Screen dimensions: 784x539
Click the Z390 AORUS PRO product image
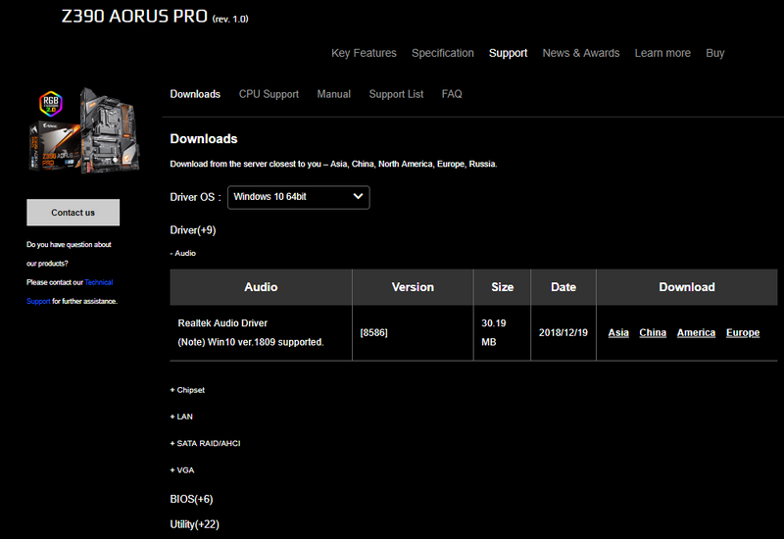pyautogui.click(x=83, y=130)
